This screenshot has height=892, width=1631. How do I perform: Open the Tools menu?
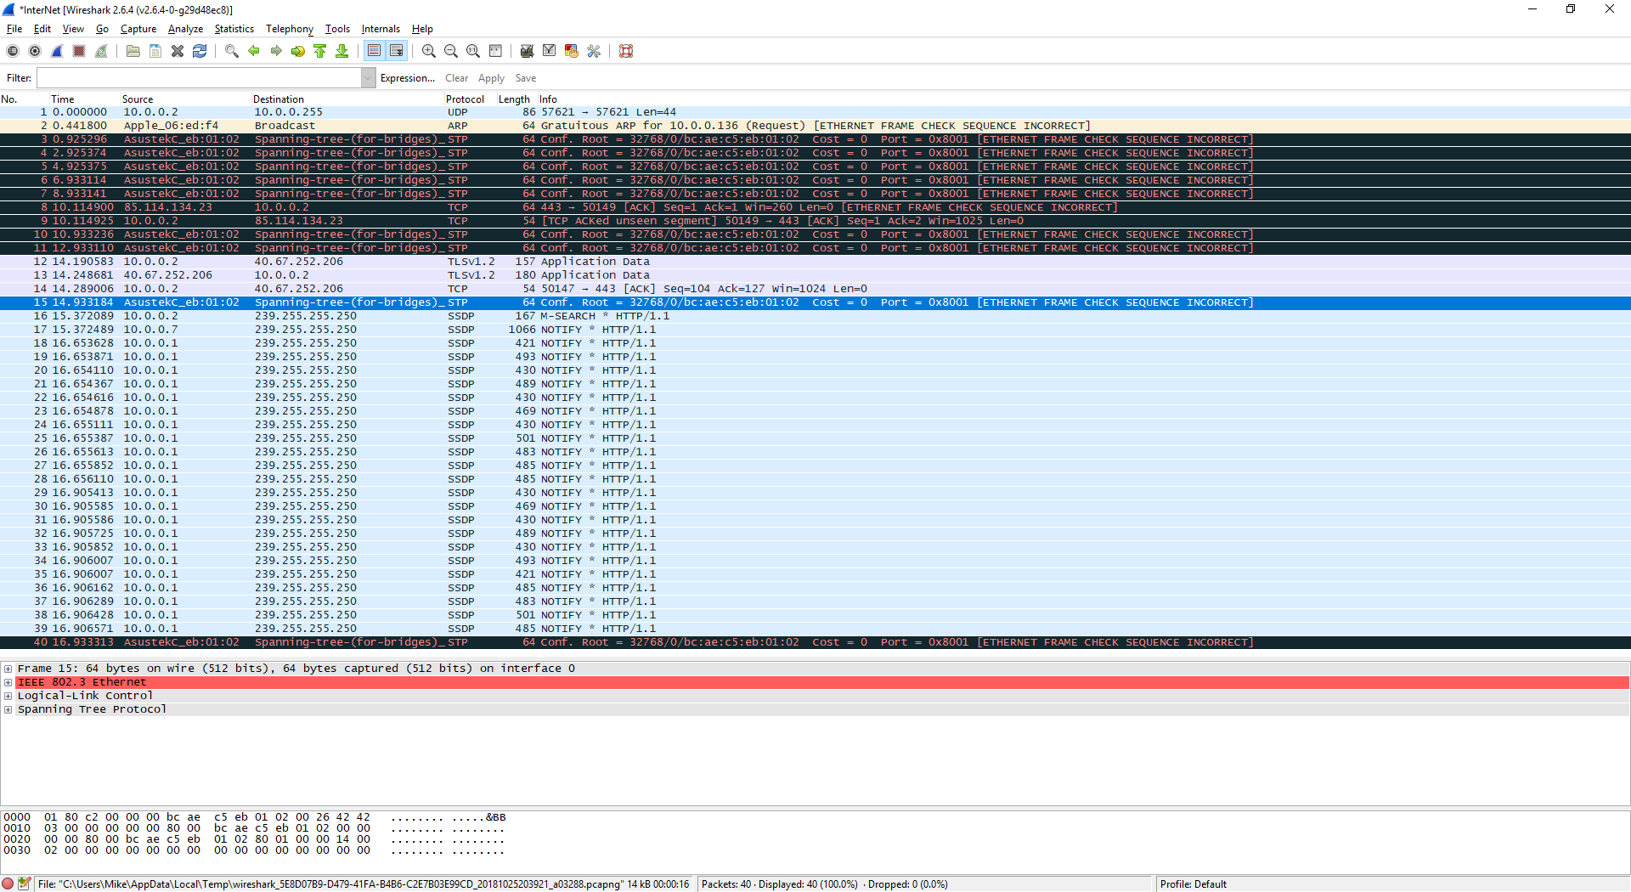[337, 29]
